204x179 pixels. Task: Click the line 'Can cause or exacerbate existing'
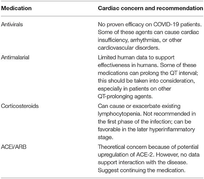(x=139, y=106)
